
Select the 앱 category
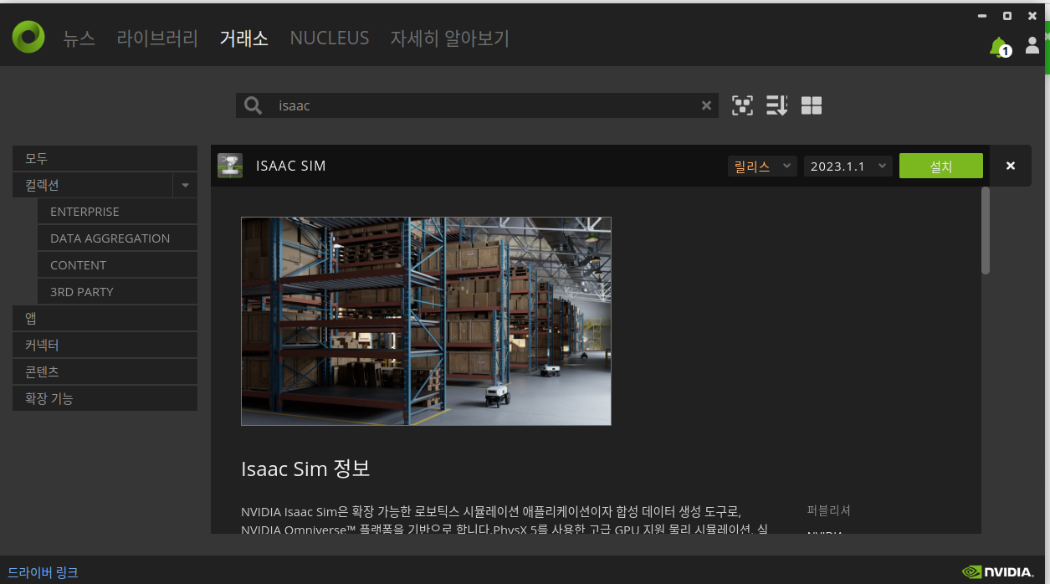point(105,319)
